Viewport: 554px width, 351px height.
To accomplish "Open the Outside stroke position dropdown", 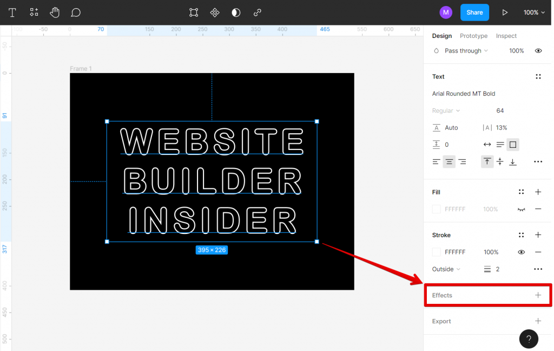I will tap(446, 269).
